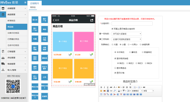The image size is (190, 102).
Task: Toggle 显示购买按钮 checkbox
Action: [x=115, y=59]
